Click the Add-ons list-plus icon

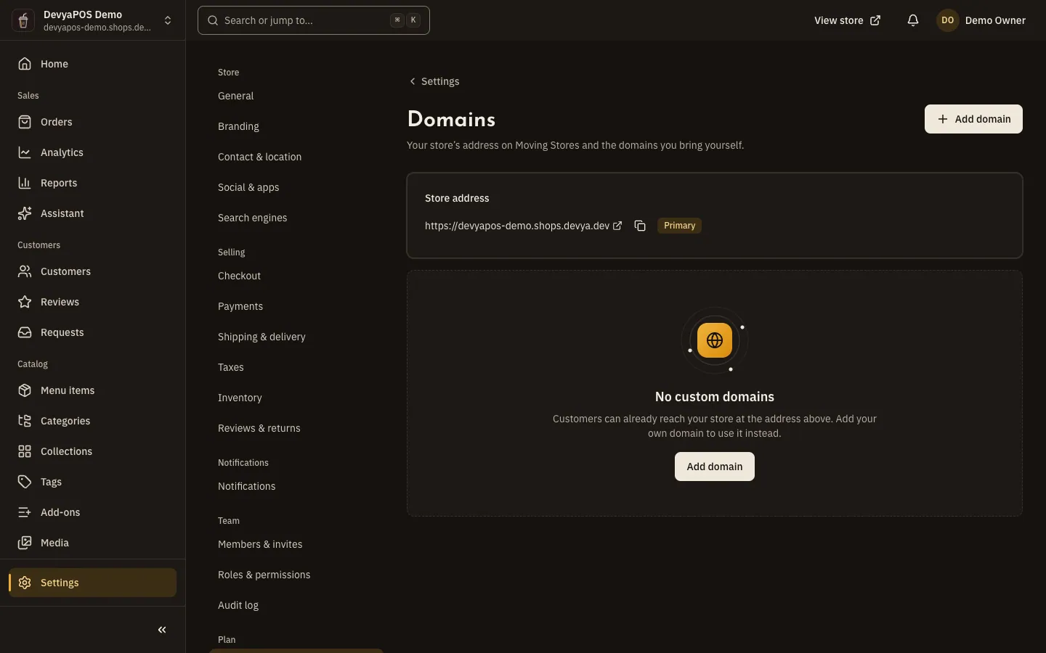[x=25, y=512]
